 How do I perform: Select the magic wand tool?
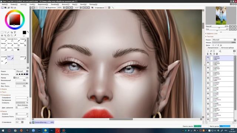point(9,33)
